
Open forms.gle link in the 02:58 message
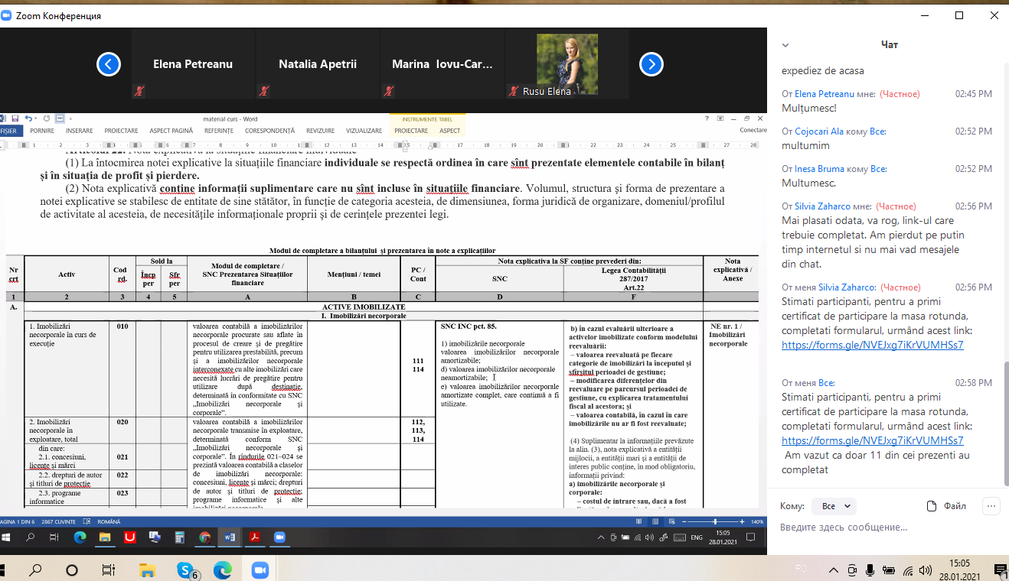pyautogui.click(x=872, y=441)
